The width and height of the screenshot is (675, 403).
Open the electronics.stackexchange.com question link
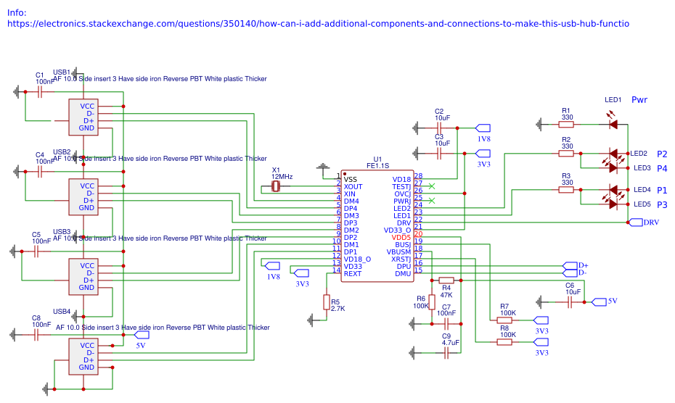(318, 24)
